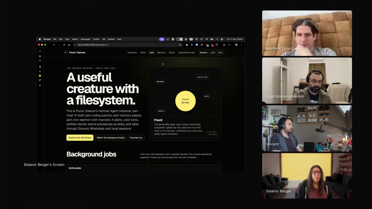Select Eleanor Berger's video tile
Viewport: 372px width, 209px height.
[307, 176]
